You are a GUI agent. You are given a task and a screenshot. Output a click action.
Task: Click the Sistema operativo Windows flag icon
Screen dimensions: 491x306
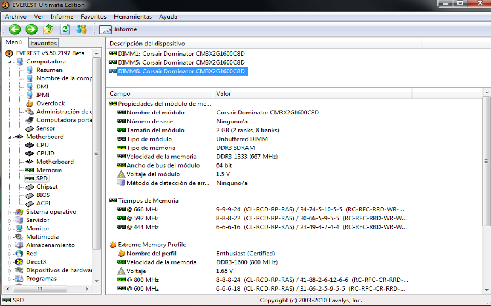tap(20, 212)
